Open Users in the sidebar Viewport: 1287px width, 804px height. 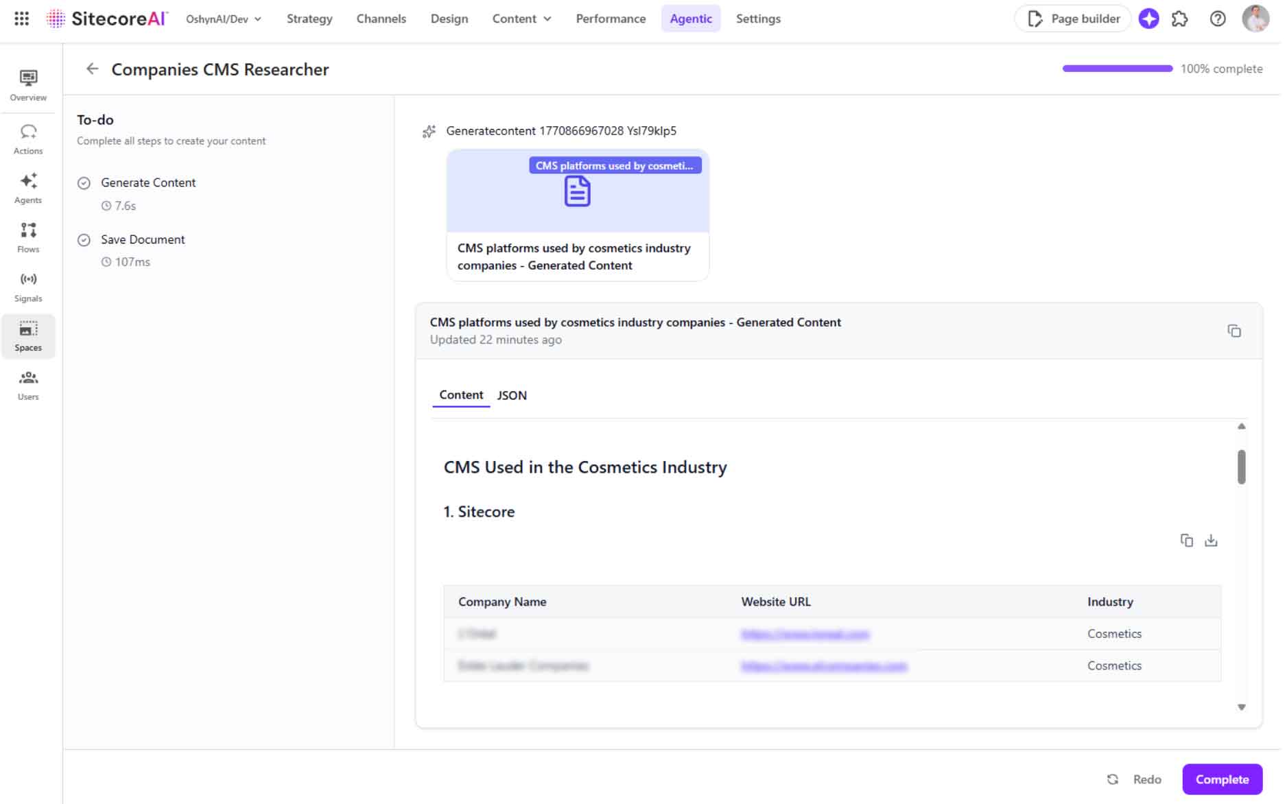click(28, 386)
